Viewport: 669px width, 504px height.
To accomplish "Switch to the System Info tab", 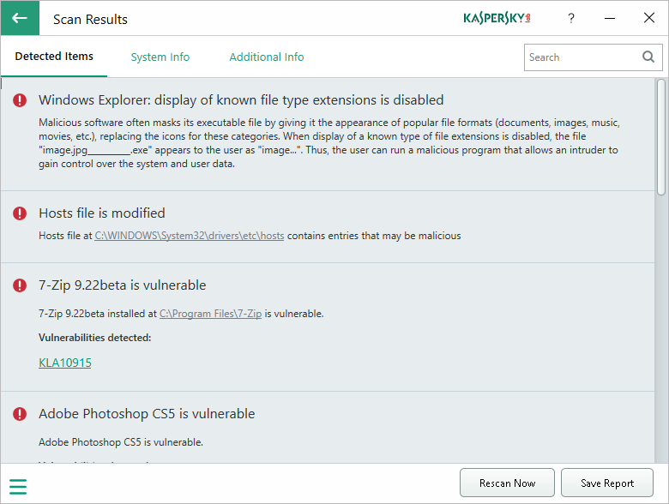I will [x=160, y=57].
